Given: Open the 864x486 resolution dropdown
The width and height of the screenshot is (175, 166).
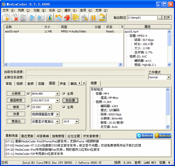Looking at the screenshot, I should point(57,94).
